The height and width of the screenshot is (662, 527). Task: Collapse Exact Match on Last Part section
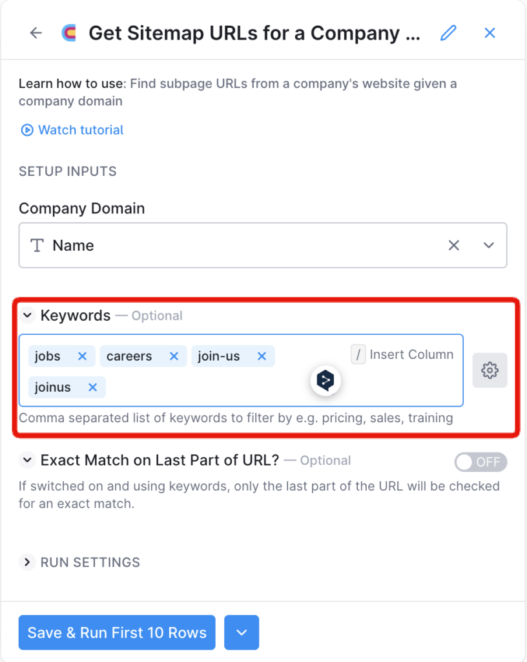27,460
